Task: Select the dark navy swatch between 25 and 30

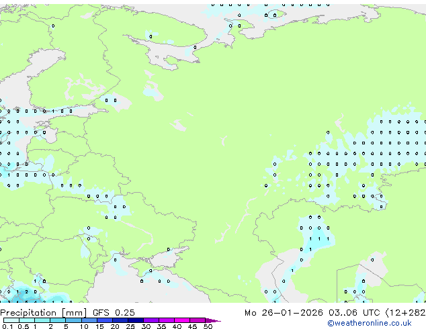Action: click(x=136, y=320)
